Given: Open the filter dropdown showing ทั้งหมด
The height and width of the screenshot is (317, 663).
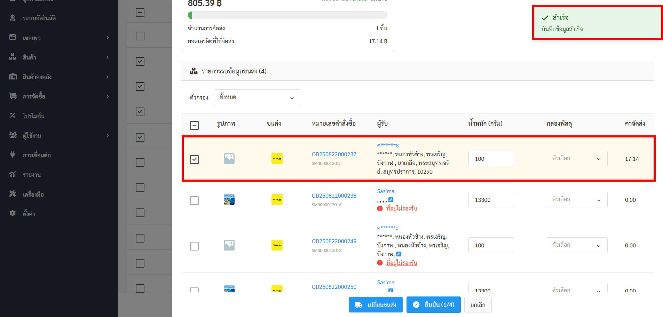Looking at the screenshot, I should (257, 97).
